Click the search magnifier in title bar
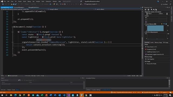The image size is (173, 97). [x=81, y=1]
